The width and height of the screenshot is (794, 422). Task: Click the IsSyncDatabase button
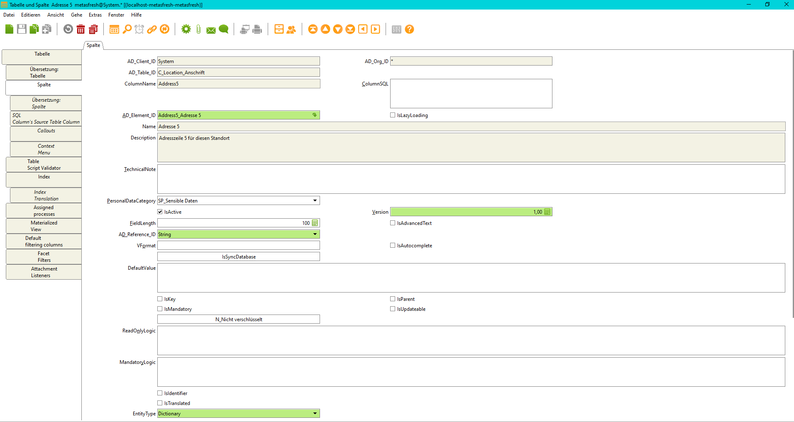pos(239,256)
